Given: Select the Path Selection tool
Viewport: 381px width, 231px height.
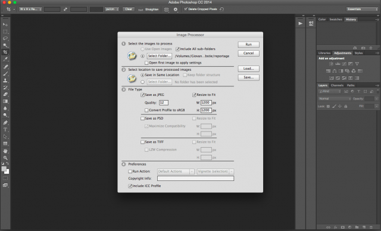Looking at the screenshot, I should 5,136.
